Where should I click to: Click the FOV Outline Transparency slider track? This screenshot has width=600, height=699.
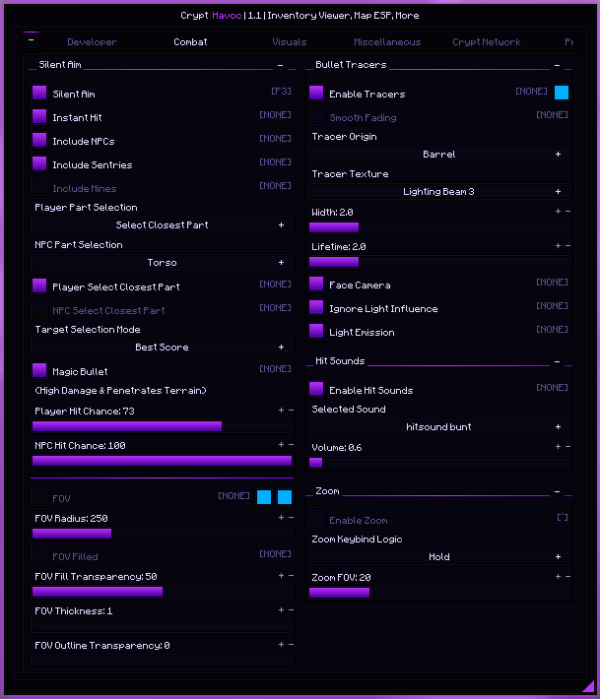coord(162,661)
